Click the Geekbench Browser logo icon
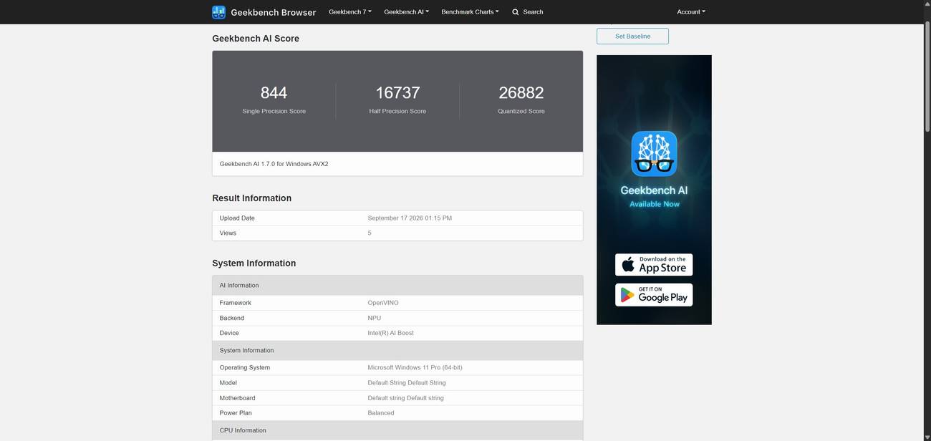This screenshot has width=931, height=441. pyautogui.click(x=218, y=12)
